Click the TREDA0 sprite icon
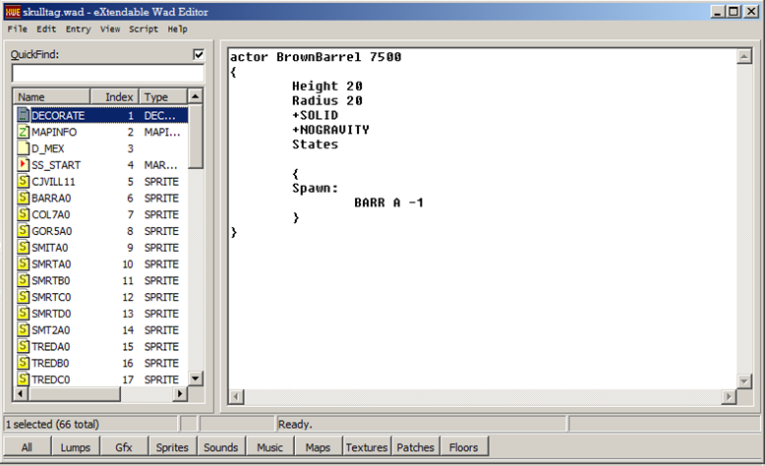 23,346
